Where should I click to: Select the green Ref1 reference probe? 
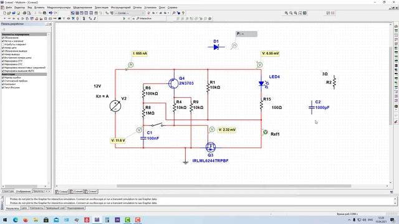tap(265, 132)
